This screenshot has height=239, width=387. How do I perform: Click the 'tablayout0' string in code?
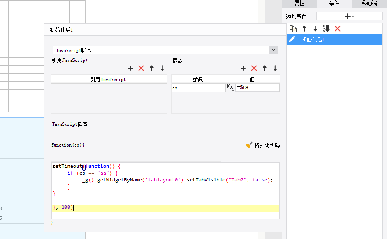pos(163,180)
